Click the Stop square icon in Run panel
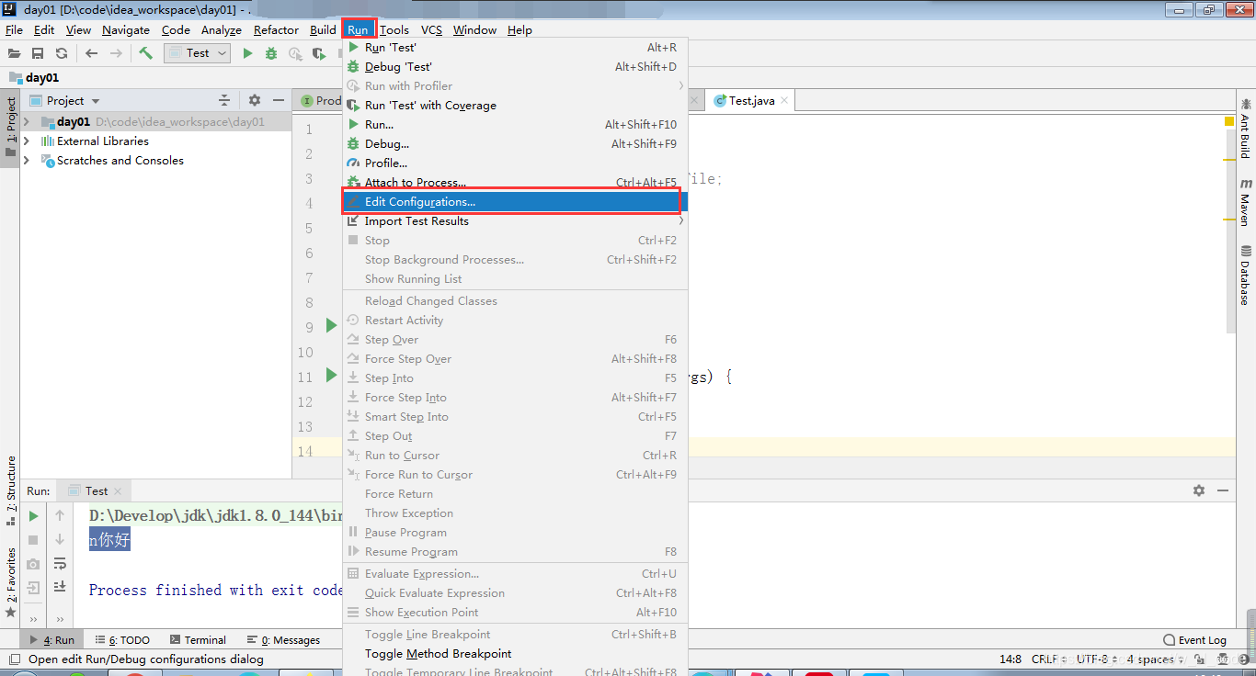 point(33,540)
